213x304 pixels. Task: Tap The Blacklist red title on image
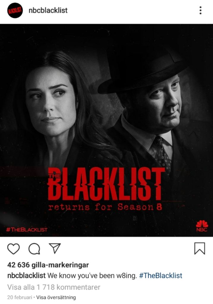pos(106,184)
